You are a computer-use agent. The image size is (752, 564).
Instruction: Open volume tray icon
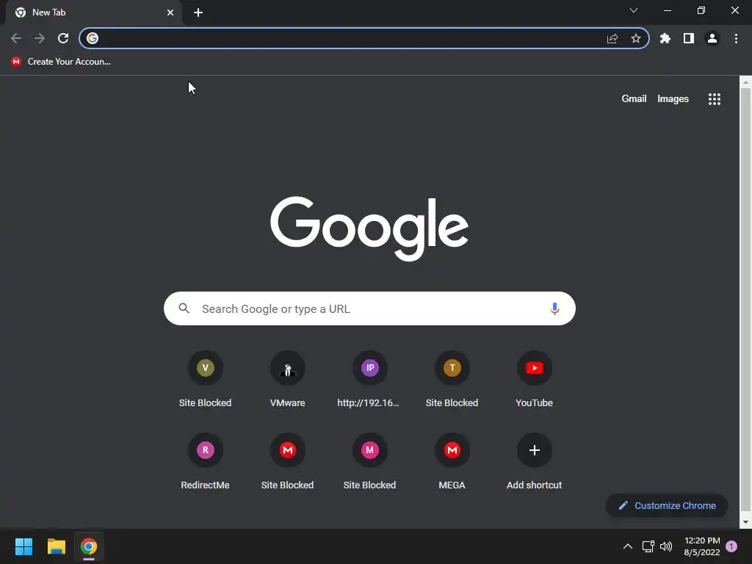tap(666, 546)
